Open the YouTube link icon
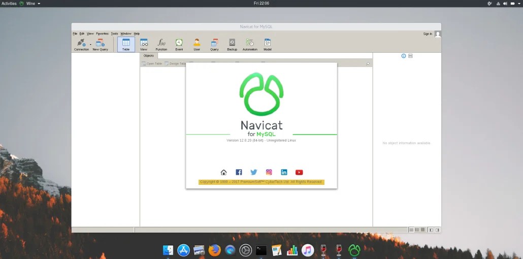523x259 pixels. (299, 172)
